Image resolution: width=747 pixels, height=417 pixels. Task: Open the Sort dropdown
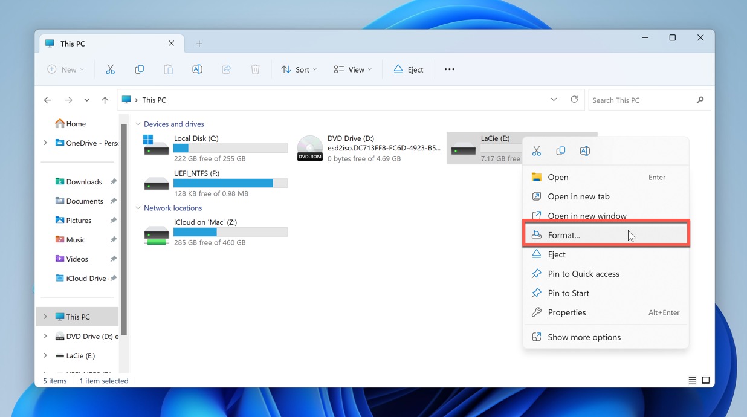click(x=299, y=69)
